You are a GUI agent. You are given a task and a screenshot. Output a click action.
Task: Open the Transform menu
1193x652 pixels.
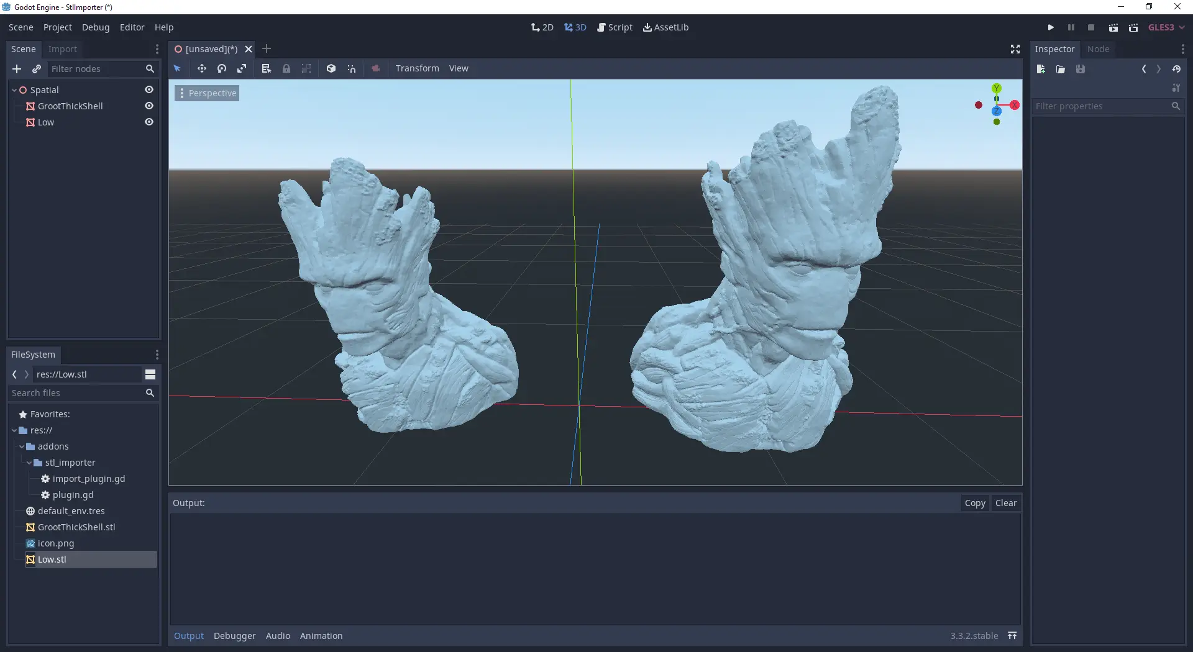417,68
